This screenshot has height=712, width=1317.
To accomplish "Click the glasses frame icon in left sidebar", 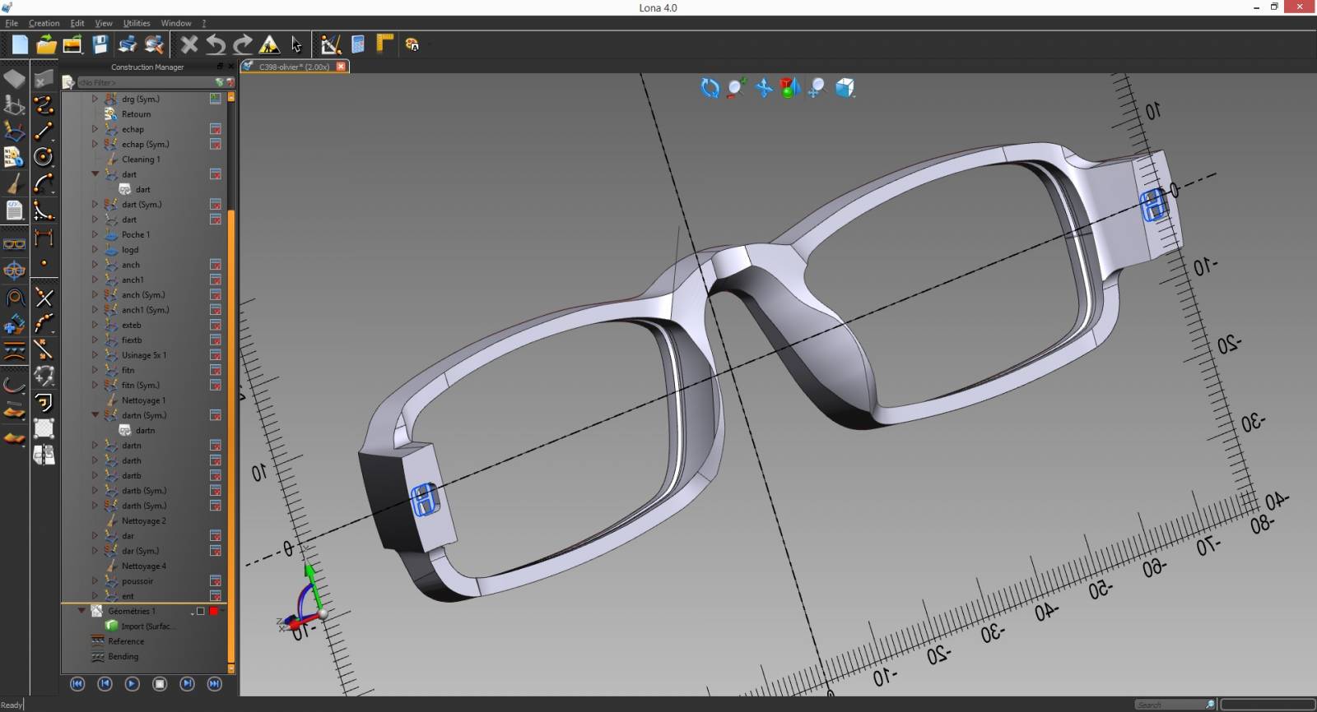I will tap(14, 243).
